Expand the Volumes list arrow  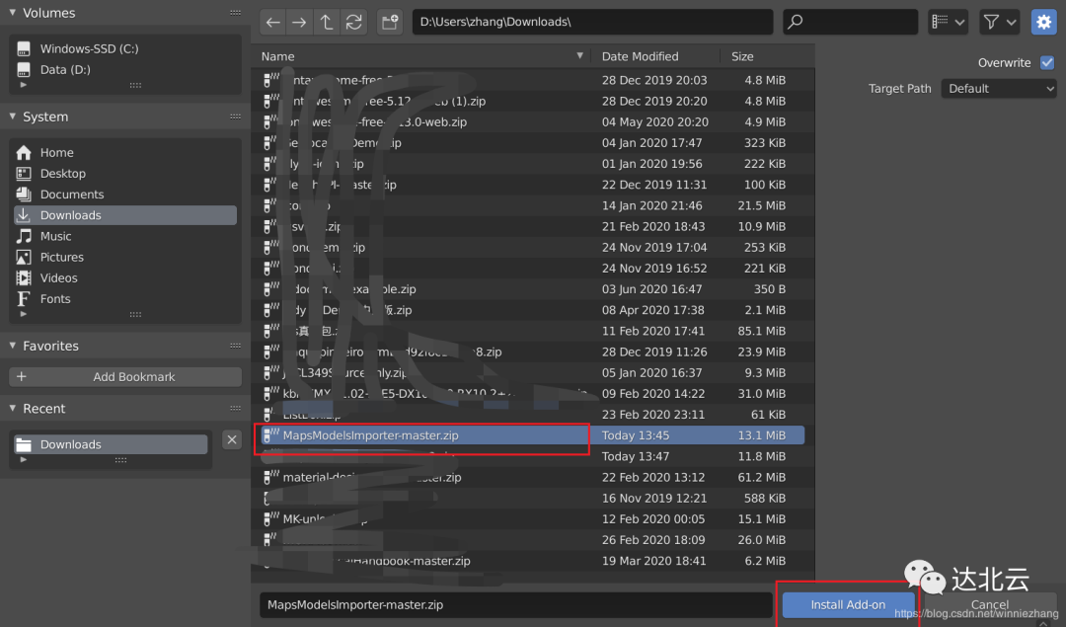24,85
